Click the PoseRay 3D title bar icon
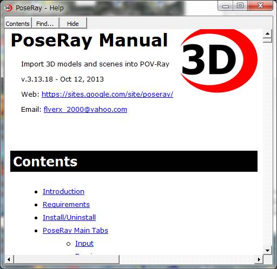 [x=8, y=8]
